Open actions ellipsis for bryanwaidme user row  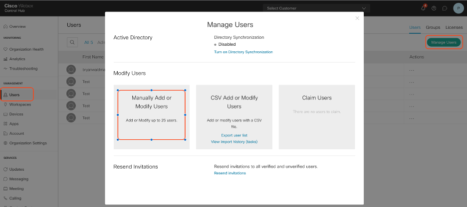coord(412,70)
